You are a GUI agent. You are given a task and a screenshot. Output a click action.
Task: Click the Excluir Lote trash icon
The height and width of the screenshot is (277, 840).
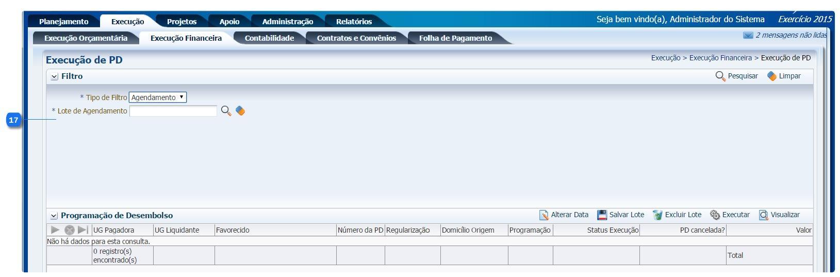657,215
